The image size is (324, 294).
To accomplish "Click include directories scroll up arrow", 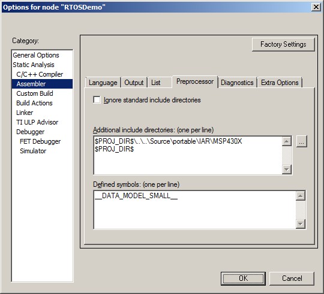I will click(x=287, y=141).
